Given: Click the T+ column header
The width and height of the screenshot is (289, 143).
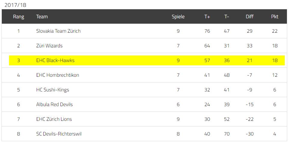Looking at the screenshot, I should coord(207,16).
